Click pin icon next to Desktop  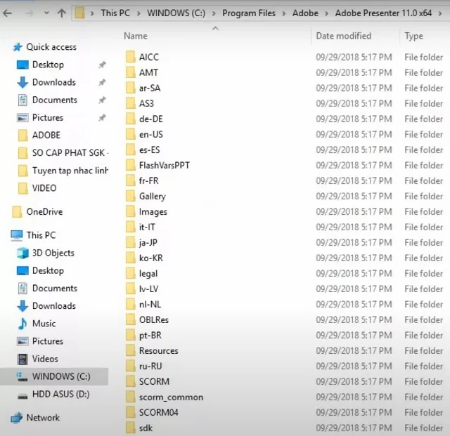coord(102,65)
